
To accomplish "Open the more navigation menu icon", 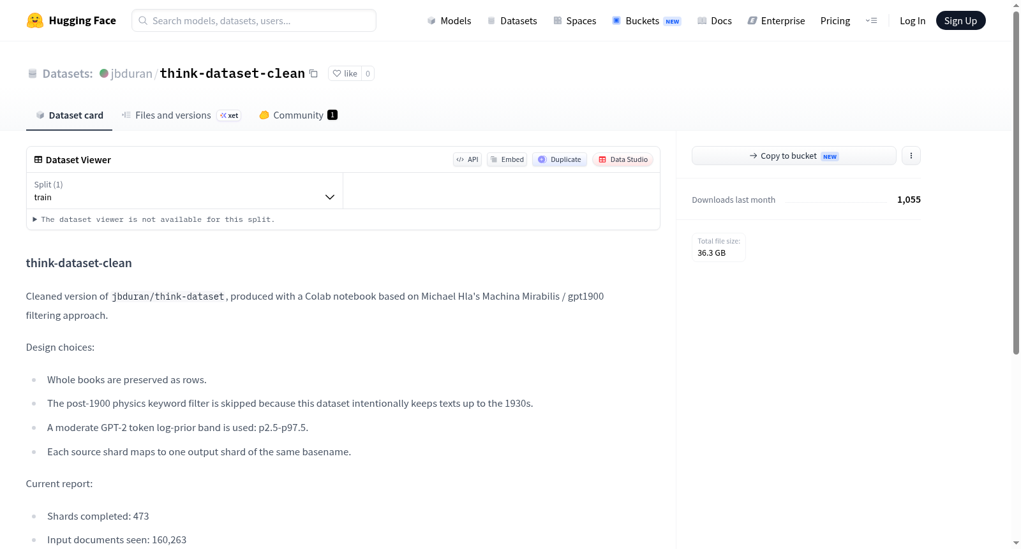I will [x=871, y=20].
